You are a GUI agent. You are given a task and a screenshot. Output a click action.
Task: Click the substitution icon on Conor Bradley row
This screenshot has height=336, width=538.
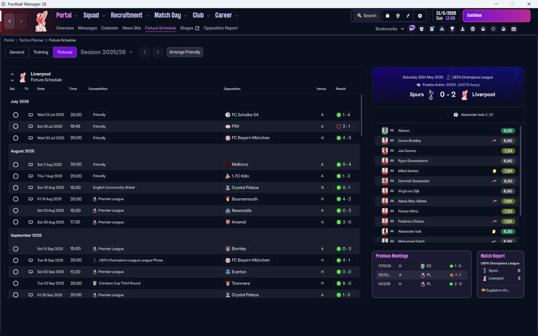[494, 141]
